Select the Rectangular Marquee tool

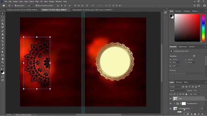pyautogui.click(x=3, y=17)
